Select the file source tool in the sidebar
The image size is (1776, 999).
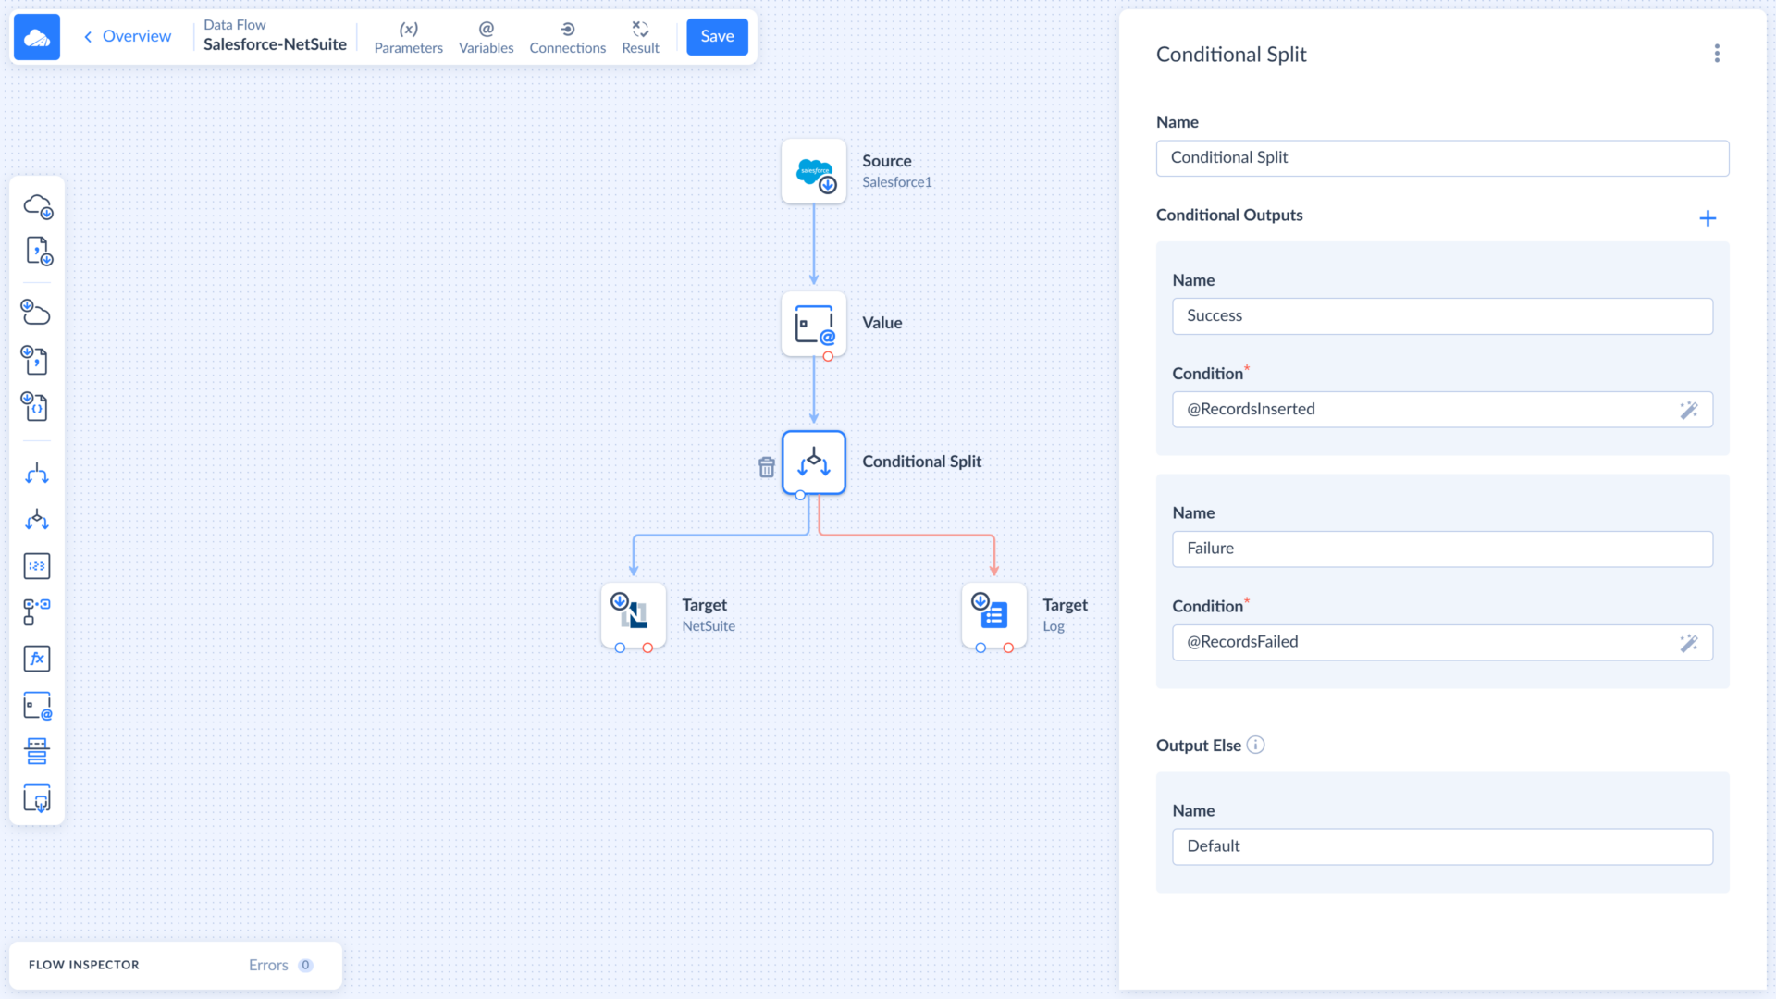pos(37,251)
